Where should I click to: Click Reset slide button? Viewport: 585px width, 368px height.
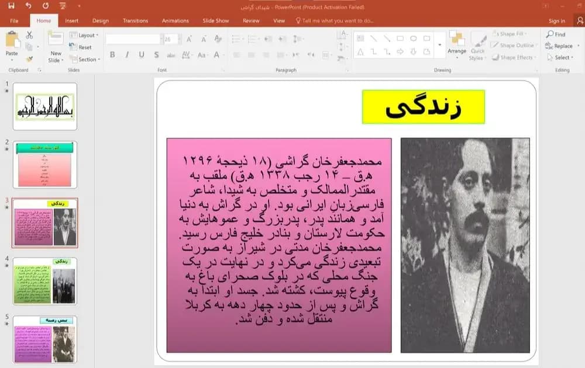81,47
